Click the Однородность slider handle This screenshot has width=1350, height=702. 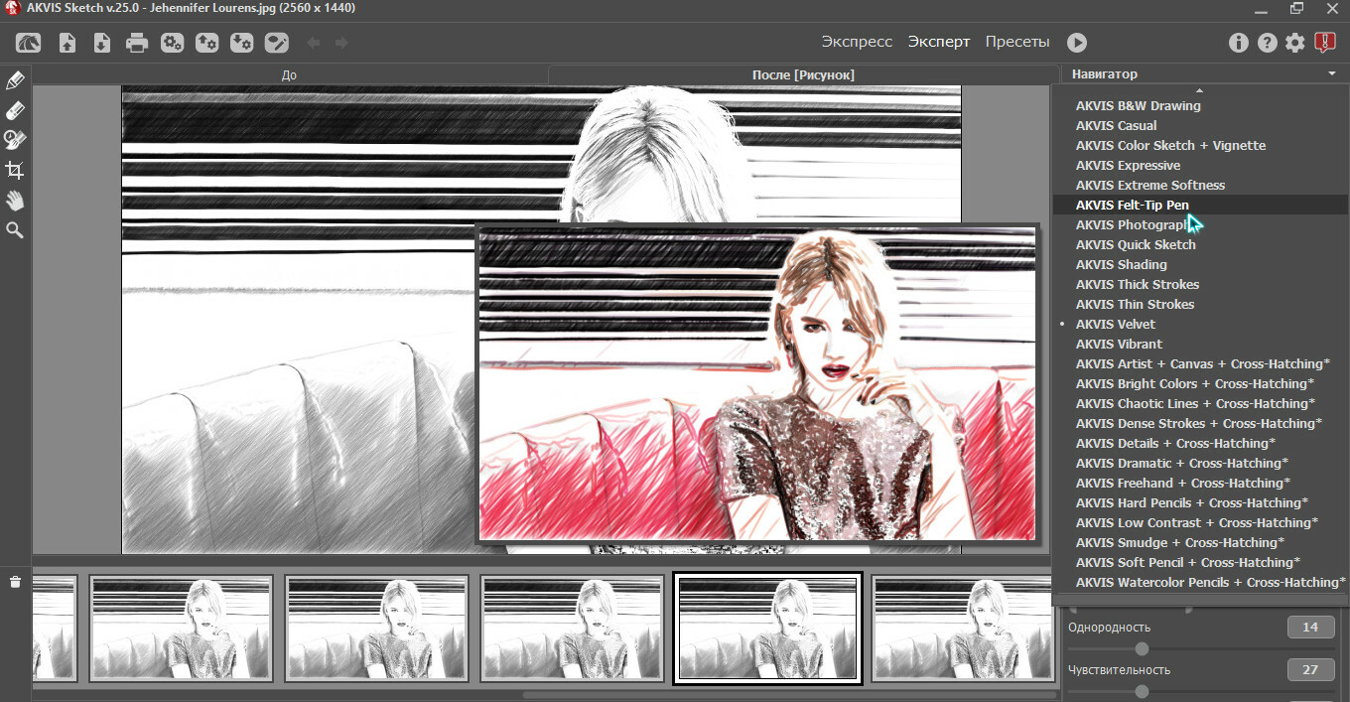pos(1142,648)
